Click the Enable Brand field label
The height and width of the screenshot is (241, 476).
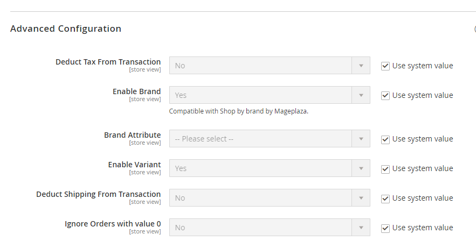pyautogui.click(x=136, y=91)
